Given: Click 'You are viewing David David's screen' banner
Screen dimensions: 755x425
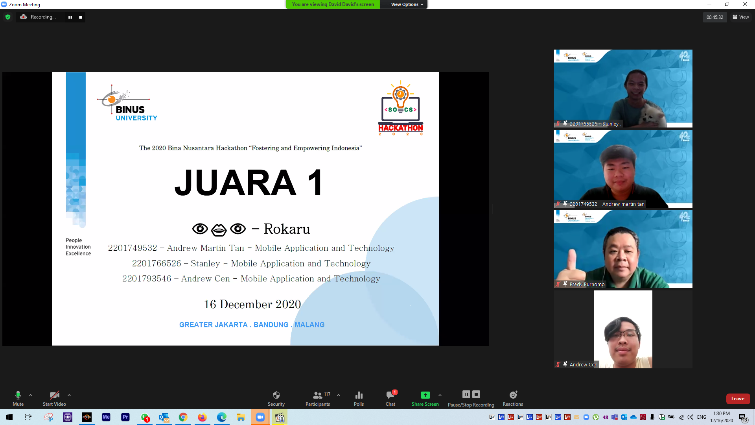Looking at the screenshot, I should [333, 4].
